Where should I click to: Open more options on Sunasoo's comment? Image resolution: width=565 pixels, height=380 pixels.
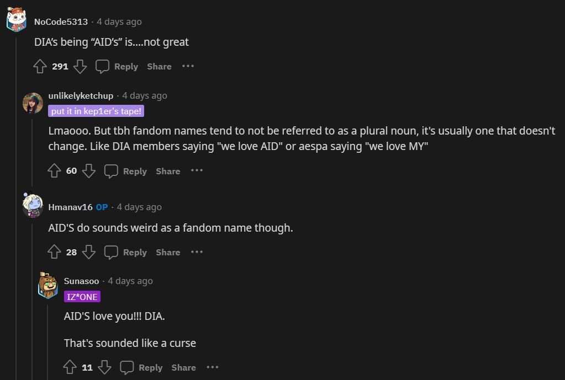point(212,367)
